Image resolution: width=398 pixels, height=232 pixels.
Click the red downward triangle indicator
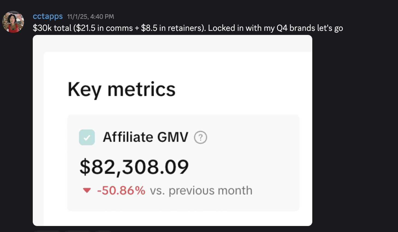pyautogui.click(x=87, y=190)
